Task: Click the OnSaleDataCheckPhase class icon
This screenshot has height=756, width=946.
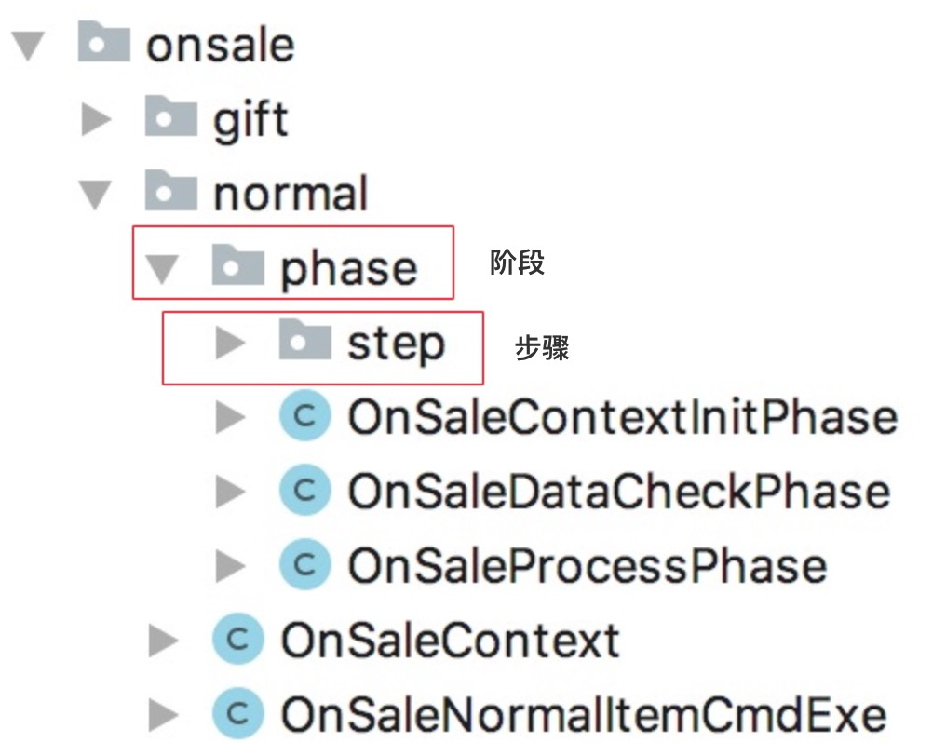Action: (x=305, y=490)
